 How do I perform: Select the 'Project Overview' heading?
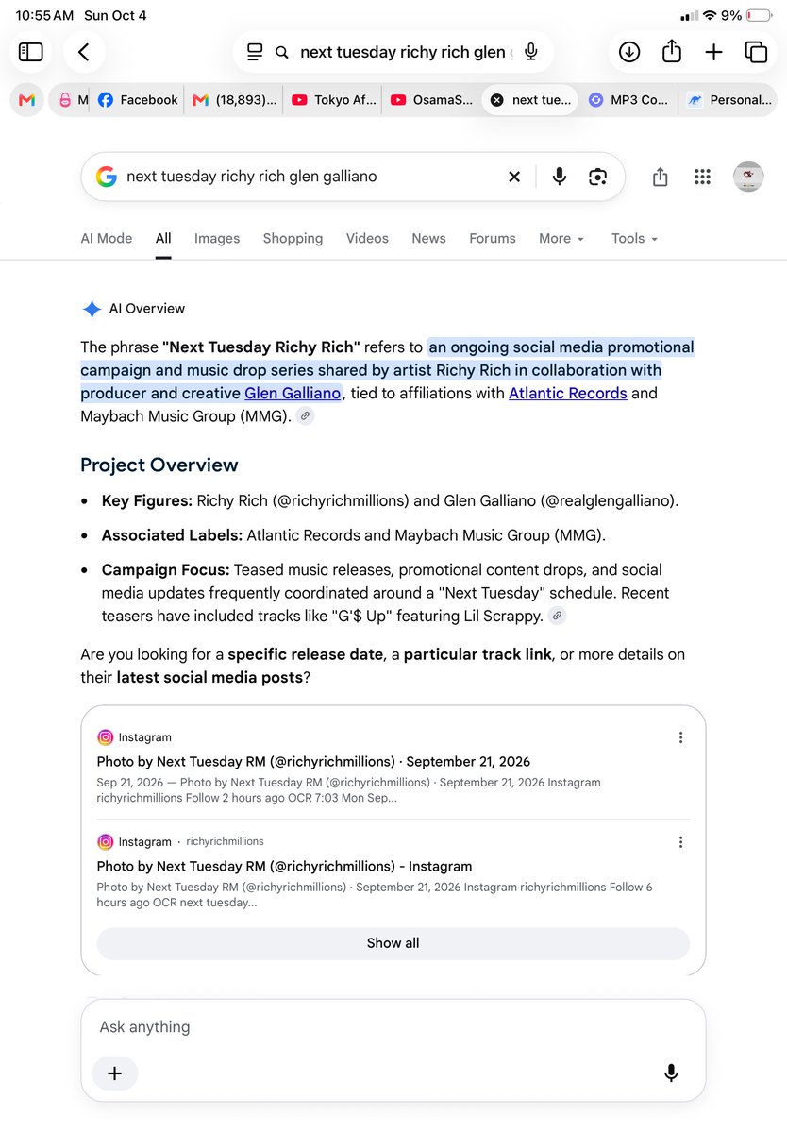click(159, 465)
